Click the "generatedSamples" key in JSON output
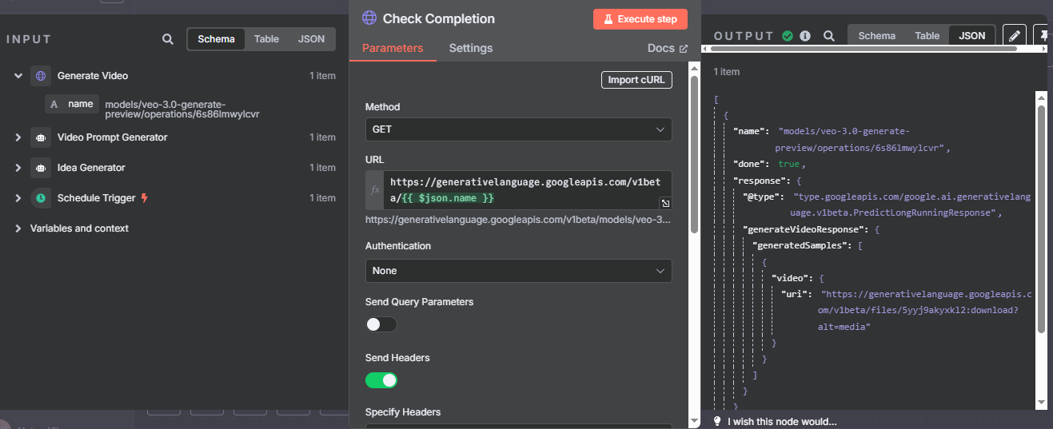The width and height of the screenshot is (1053, 429). (800, 246)
